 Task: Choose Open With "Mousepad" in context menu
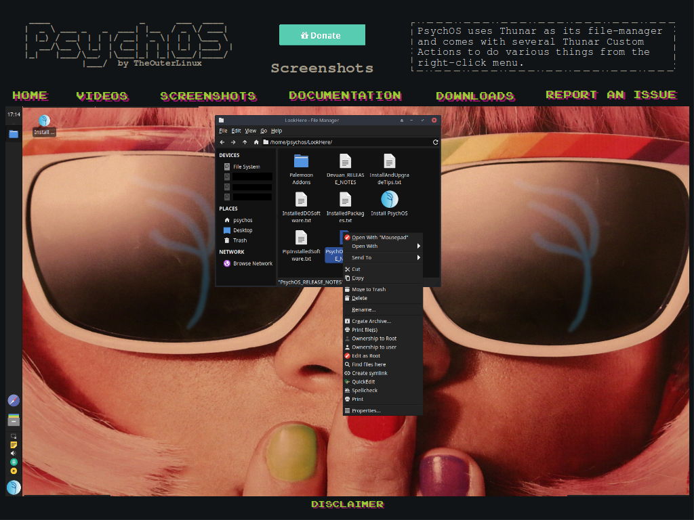pyautogui.click(x=383, y=238)
